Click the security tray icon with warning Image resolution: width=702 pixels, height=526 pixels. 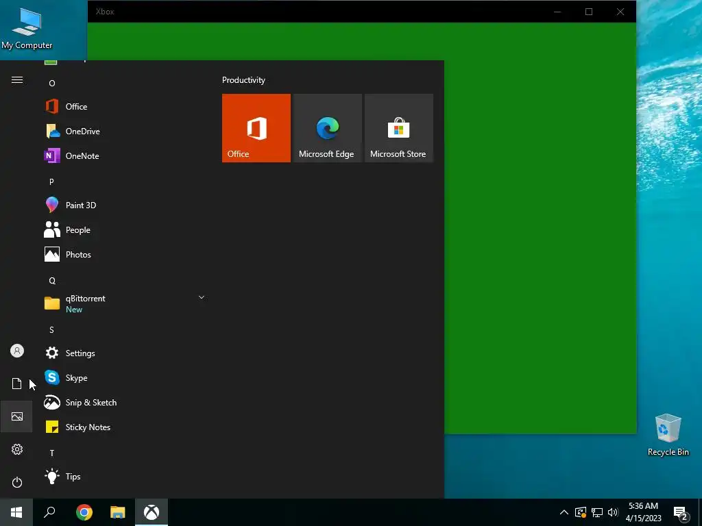pyautogui.click(x=581, y=512)
